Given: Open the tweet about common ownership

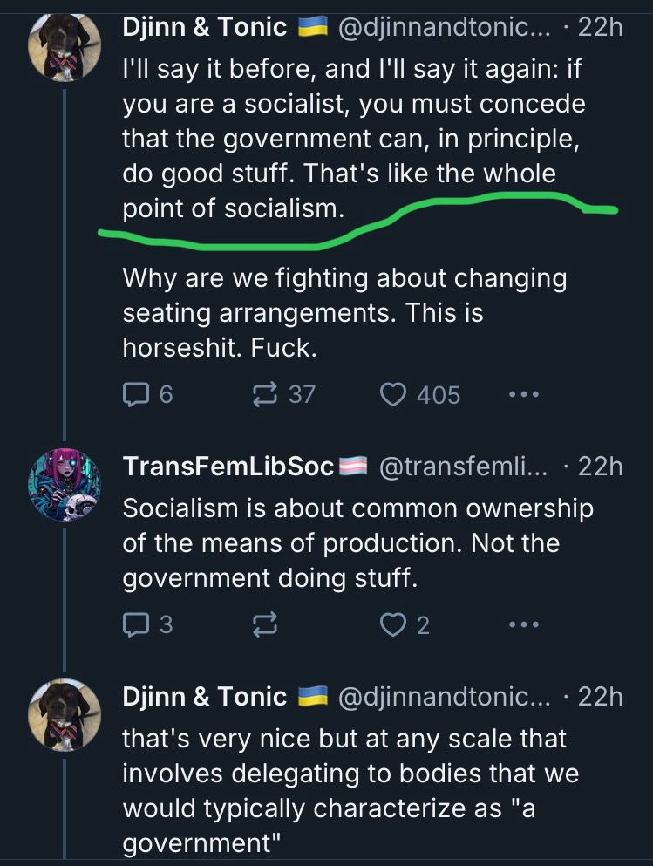Looking at the screenshot, I should tap(357, 542).
